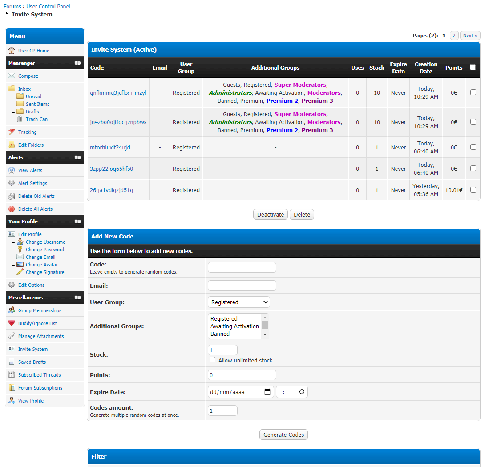Click the Compose envelope icon

[12, 76]
